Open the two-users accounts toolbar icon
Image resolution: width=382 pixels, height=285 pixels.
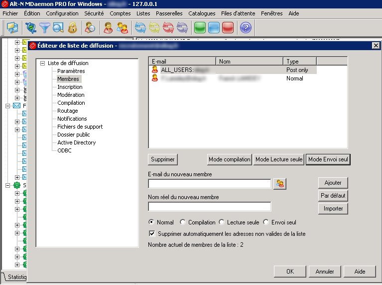(x=123, y=27)
